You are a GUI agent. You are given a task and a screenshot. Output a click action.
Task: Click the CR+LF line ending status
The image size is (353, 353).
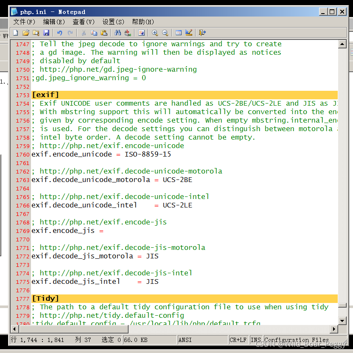point(238,340)
